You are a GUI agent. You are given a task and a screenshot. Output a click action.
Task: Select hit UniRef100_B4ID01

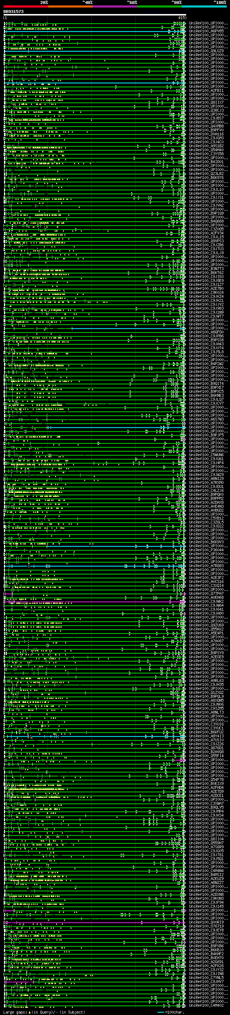206,162
